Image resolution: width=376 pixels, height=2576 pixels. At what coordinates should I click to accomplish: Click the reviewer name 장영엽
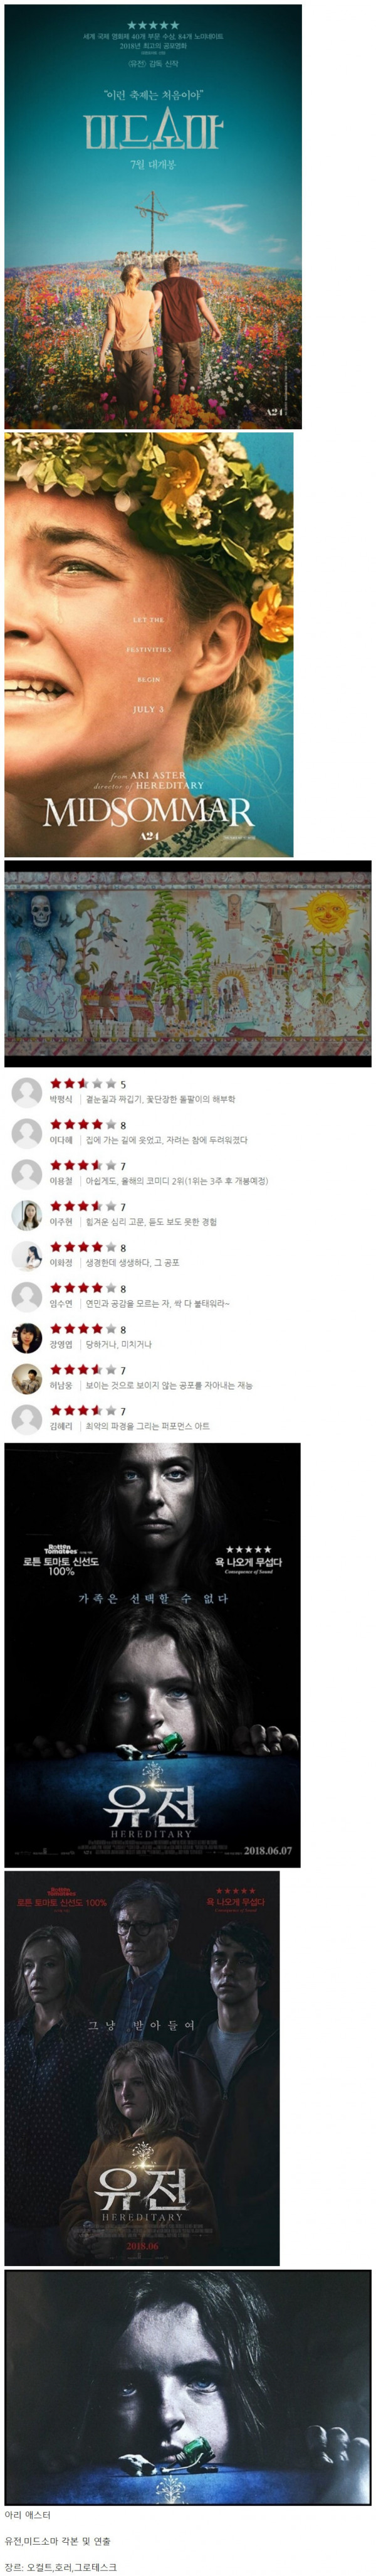click(61, 1345)
